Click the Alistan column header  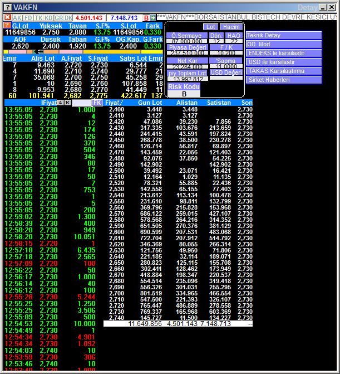(187, 103)
